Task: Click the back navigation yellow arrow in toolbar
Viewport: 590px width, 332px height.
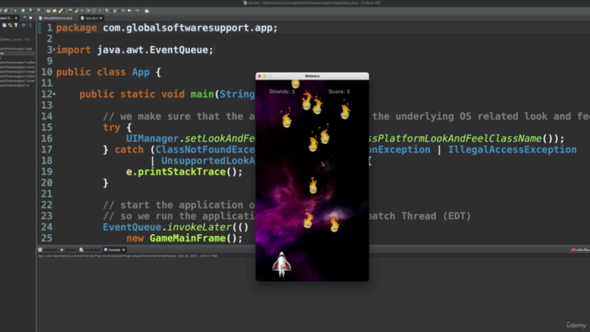Action: (x=129, y=10)
